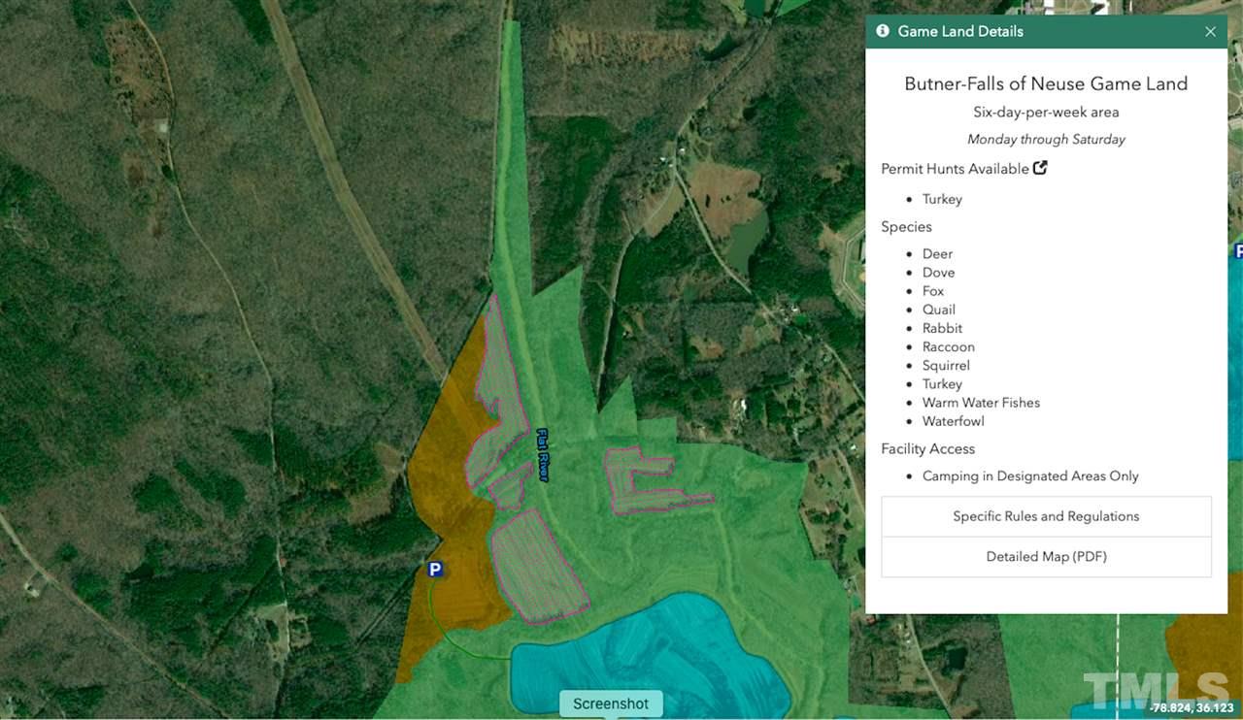Click Turkey under Permit Hunts Available
This screenshot has height=720, width=1243.
942,199
